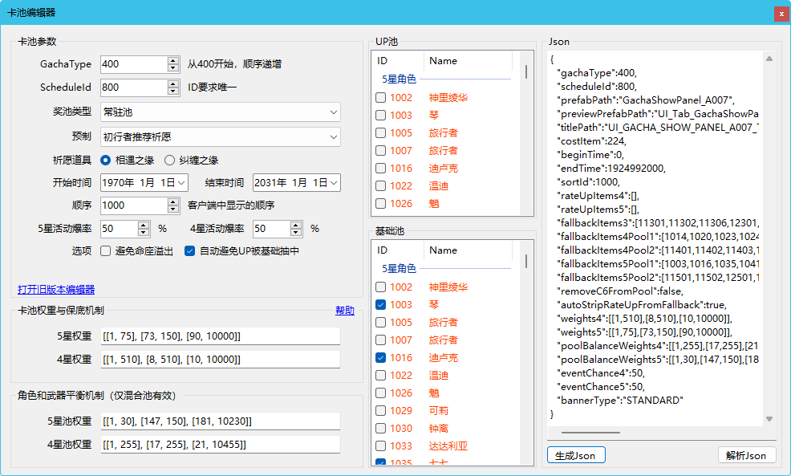Open the 打开旧版本编辑器 link

[56, 290]
